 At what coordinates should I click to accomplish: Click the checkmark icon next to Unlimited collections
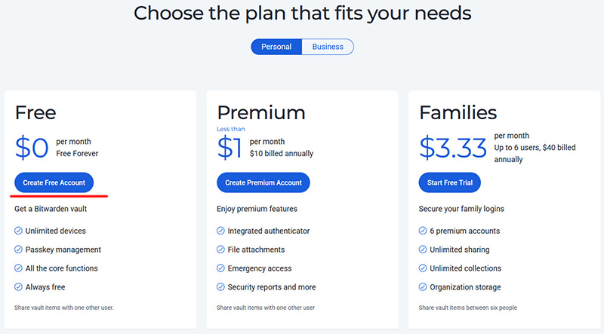tap(423, 268)
